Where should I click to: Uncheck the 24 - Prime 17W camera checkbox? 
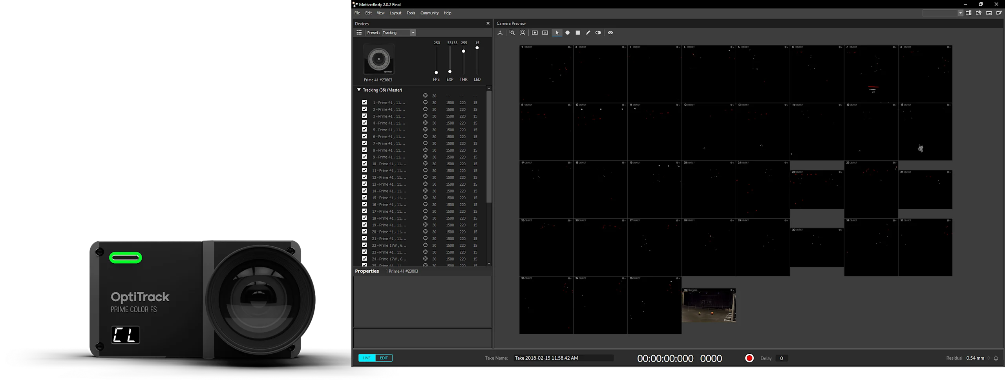pos(364,259)
